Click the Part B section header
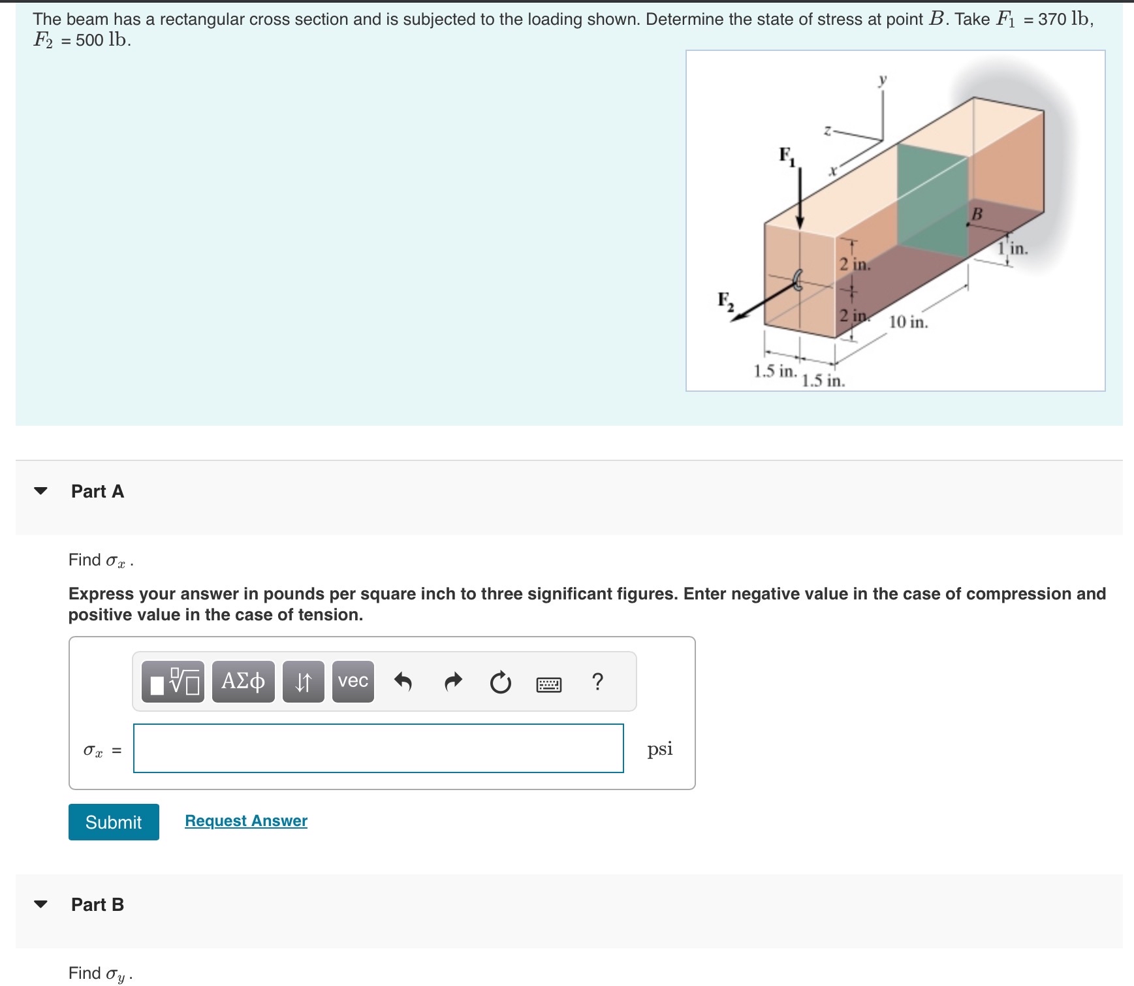The image size is (1134, 986). (x=97, y=905)
